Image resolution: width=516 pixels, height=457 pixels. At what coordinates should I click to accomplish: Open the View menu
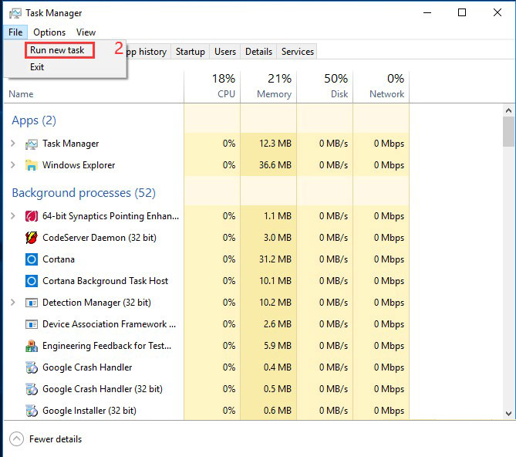coord(86,32)
